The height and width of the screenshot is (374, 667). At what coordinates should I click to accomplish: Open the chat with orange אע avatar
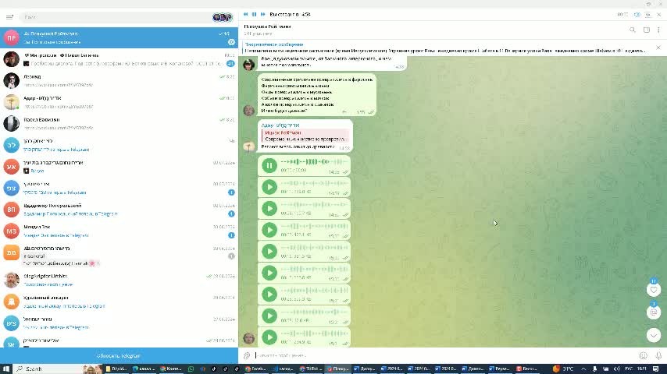119,167
